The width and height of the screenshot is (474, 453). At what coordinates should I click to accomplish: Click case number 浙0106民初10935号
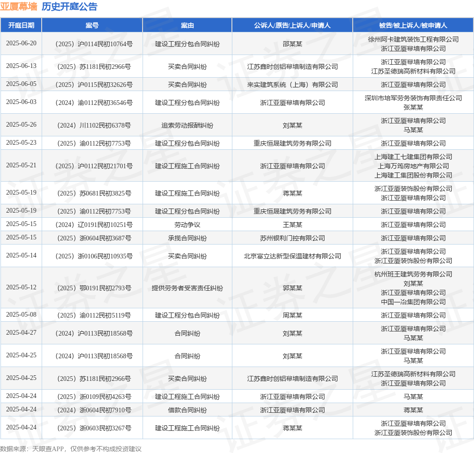coord(94,256)
